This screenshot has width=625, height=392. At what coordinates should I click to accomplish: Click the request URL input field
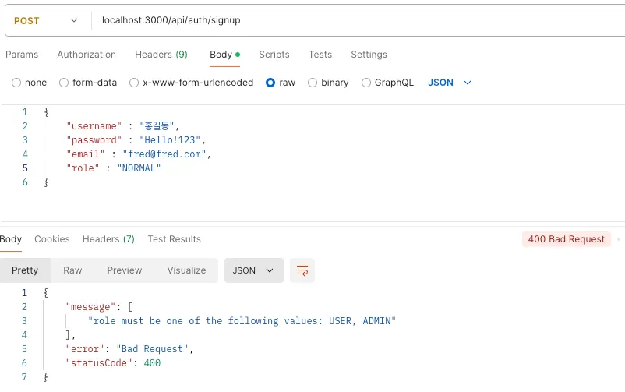click(351, 20)
